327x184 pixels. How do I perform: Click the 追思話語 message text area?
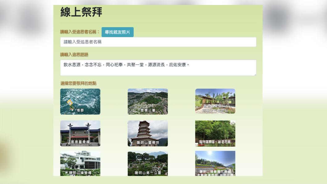tap(158, 68)
